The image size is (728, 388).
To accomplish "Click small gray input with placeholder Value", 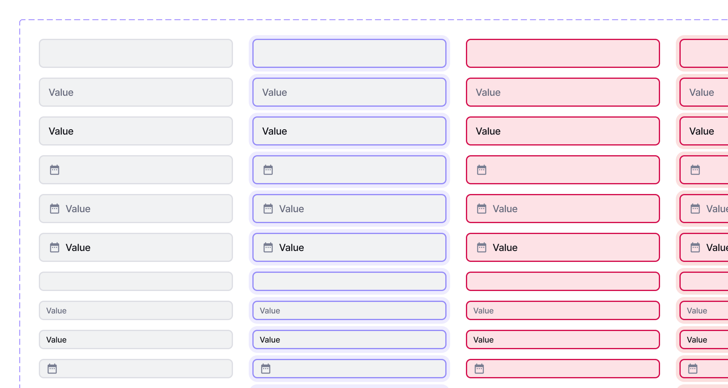I will (136, 310).
